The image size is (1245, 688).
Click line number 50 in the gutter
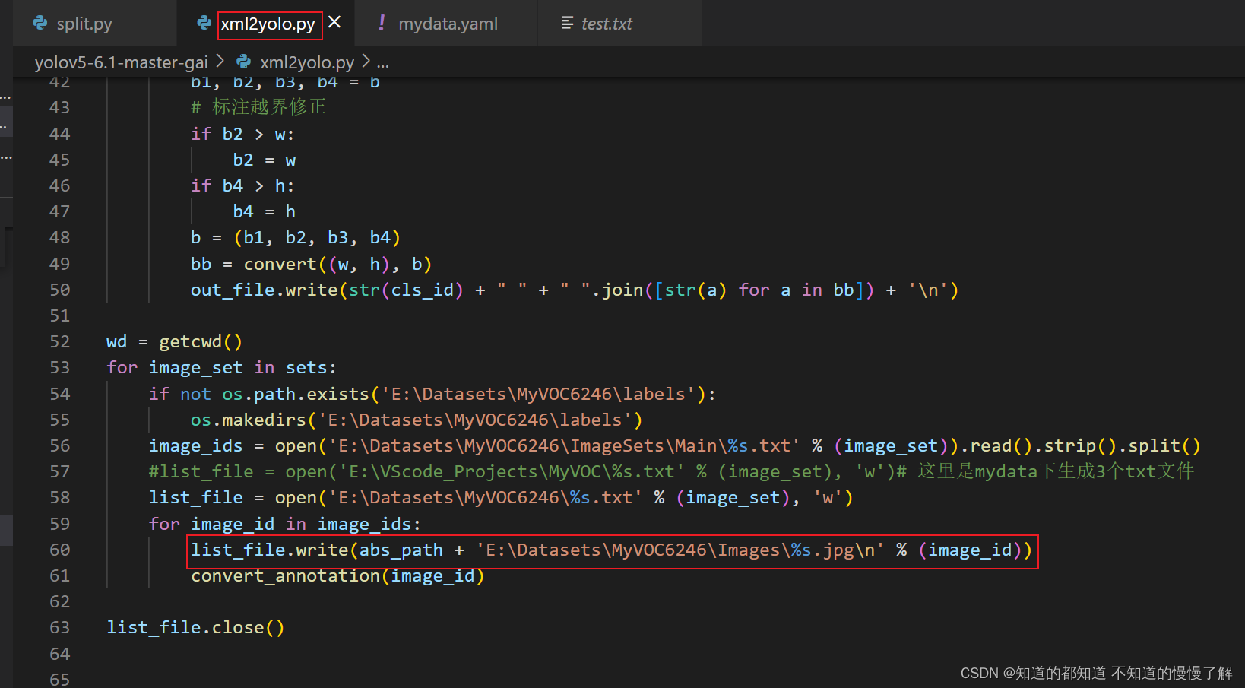tap(59, 290)
